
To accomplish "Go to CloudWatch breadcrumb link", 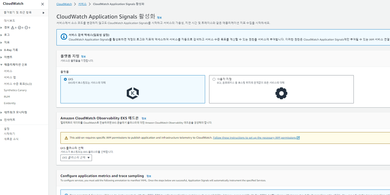I will coord(64,4).
